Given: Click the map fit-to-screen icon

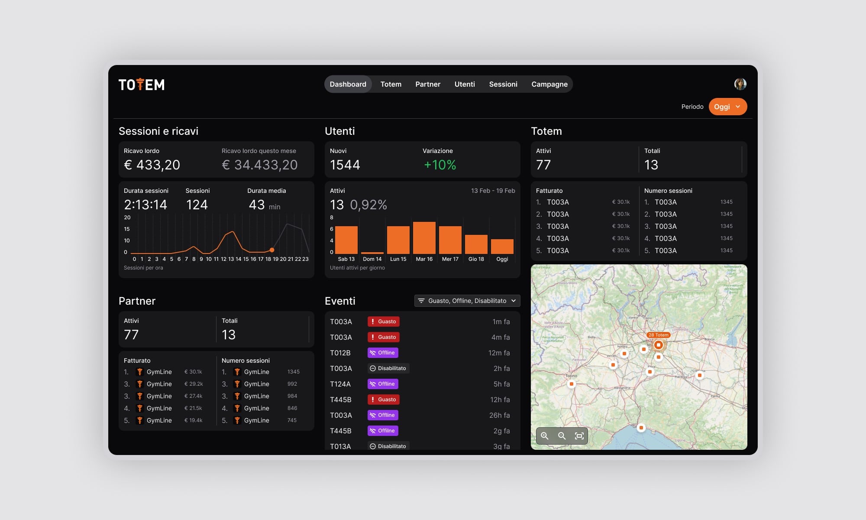Looking at the screenshot, I should click(579, 436).
